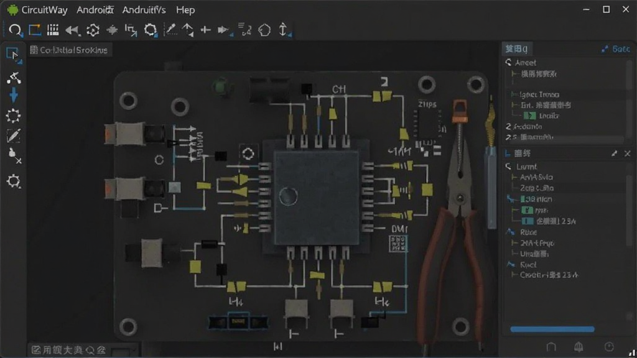The width and height of the screenshot is (637, 358).
Task: Click the bottom-left status bar text
Action: pyautogui.click(x=69, y=350)
